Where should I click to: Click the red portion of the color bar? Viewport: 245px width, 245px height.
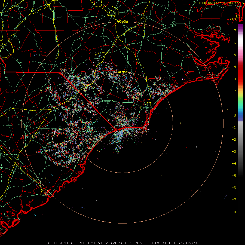pyautogui.click(x=240, y=73)
